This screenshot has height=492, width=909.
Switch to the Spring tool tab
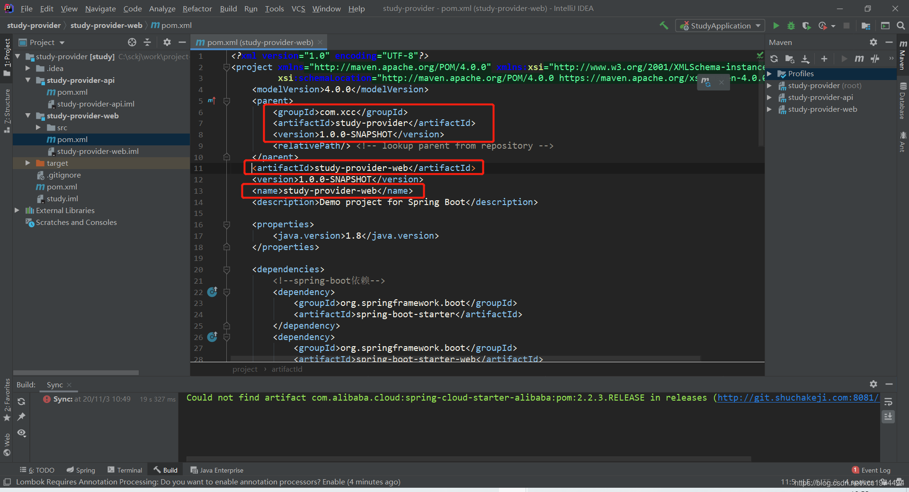pos(81,470)
